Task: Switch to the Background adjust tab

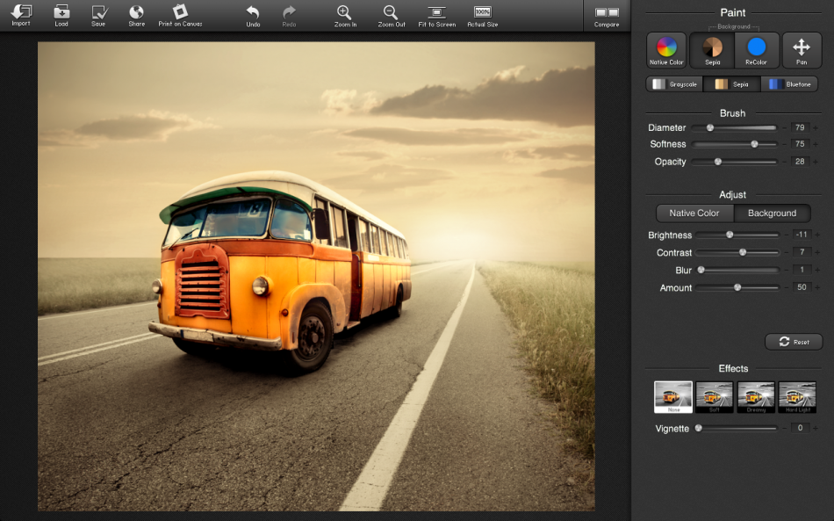Action: pyautogui.click(x=772, y=213)
